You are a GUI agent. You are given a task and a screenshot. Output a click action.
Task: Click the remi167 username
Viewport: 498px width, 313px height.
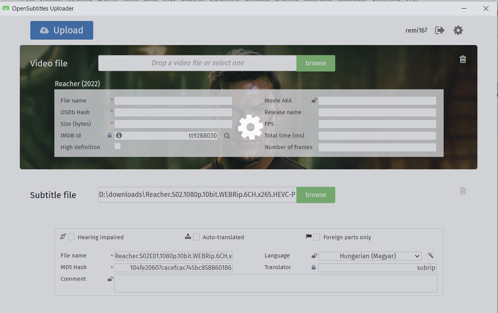[416, 30]
